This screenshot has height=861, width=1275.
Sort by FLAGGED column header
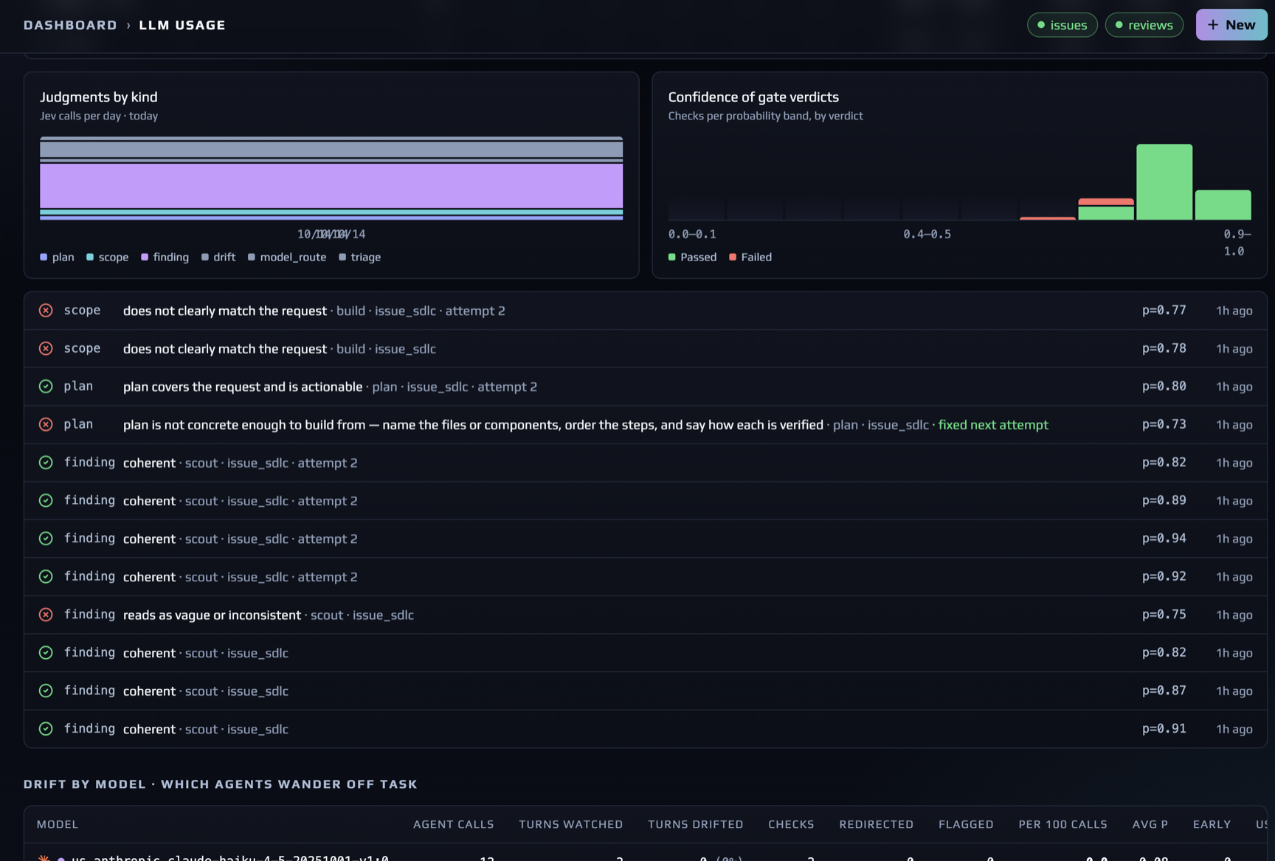tap(966, 824)
